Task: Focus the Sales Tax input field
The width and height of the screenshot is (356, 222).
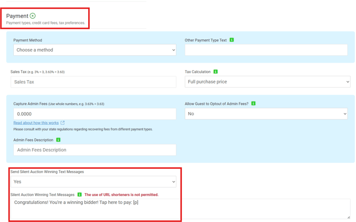Action: point(93,82)
